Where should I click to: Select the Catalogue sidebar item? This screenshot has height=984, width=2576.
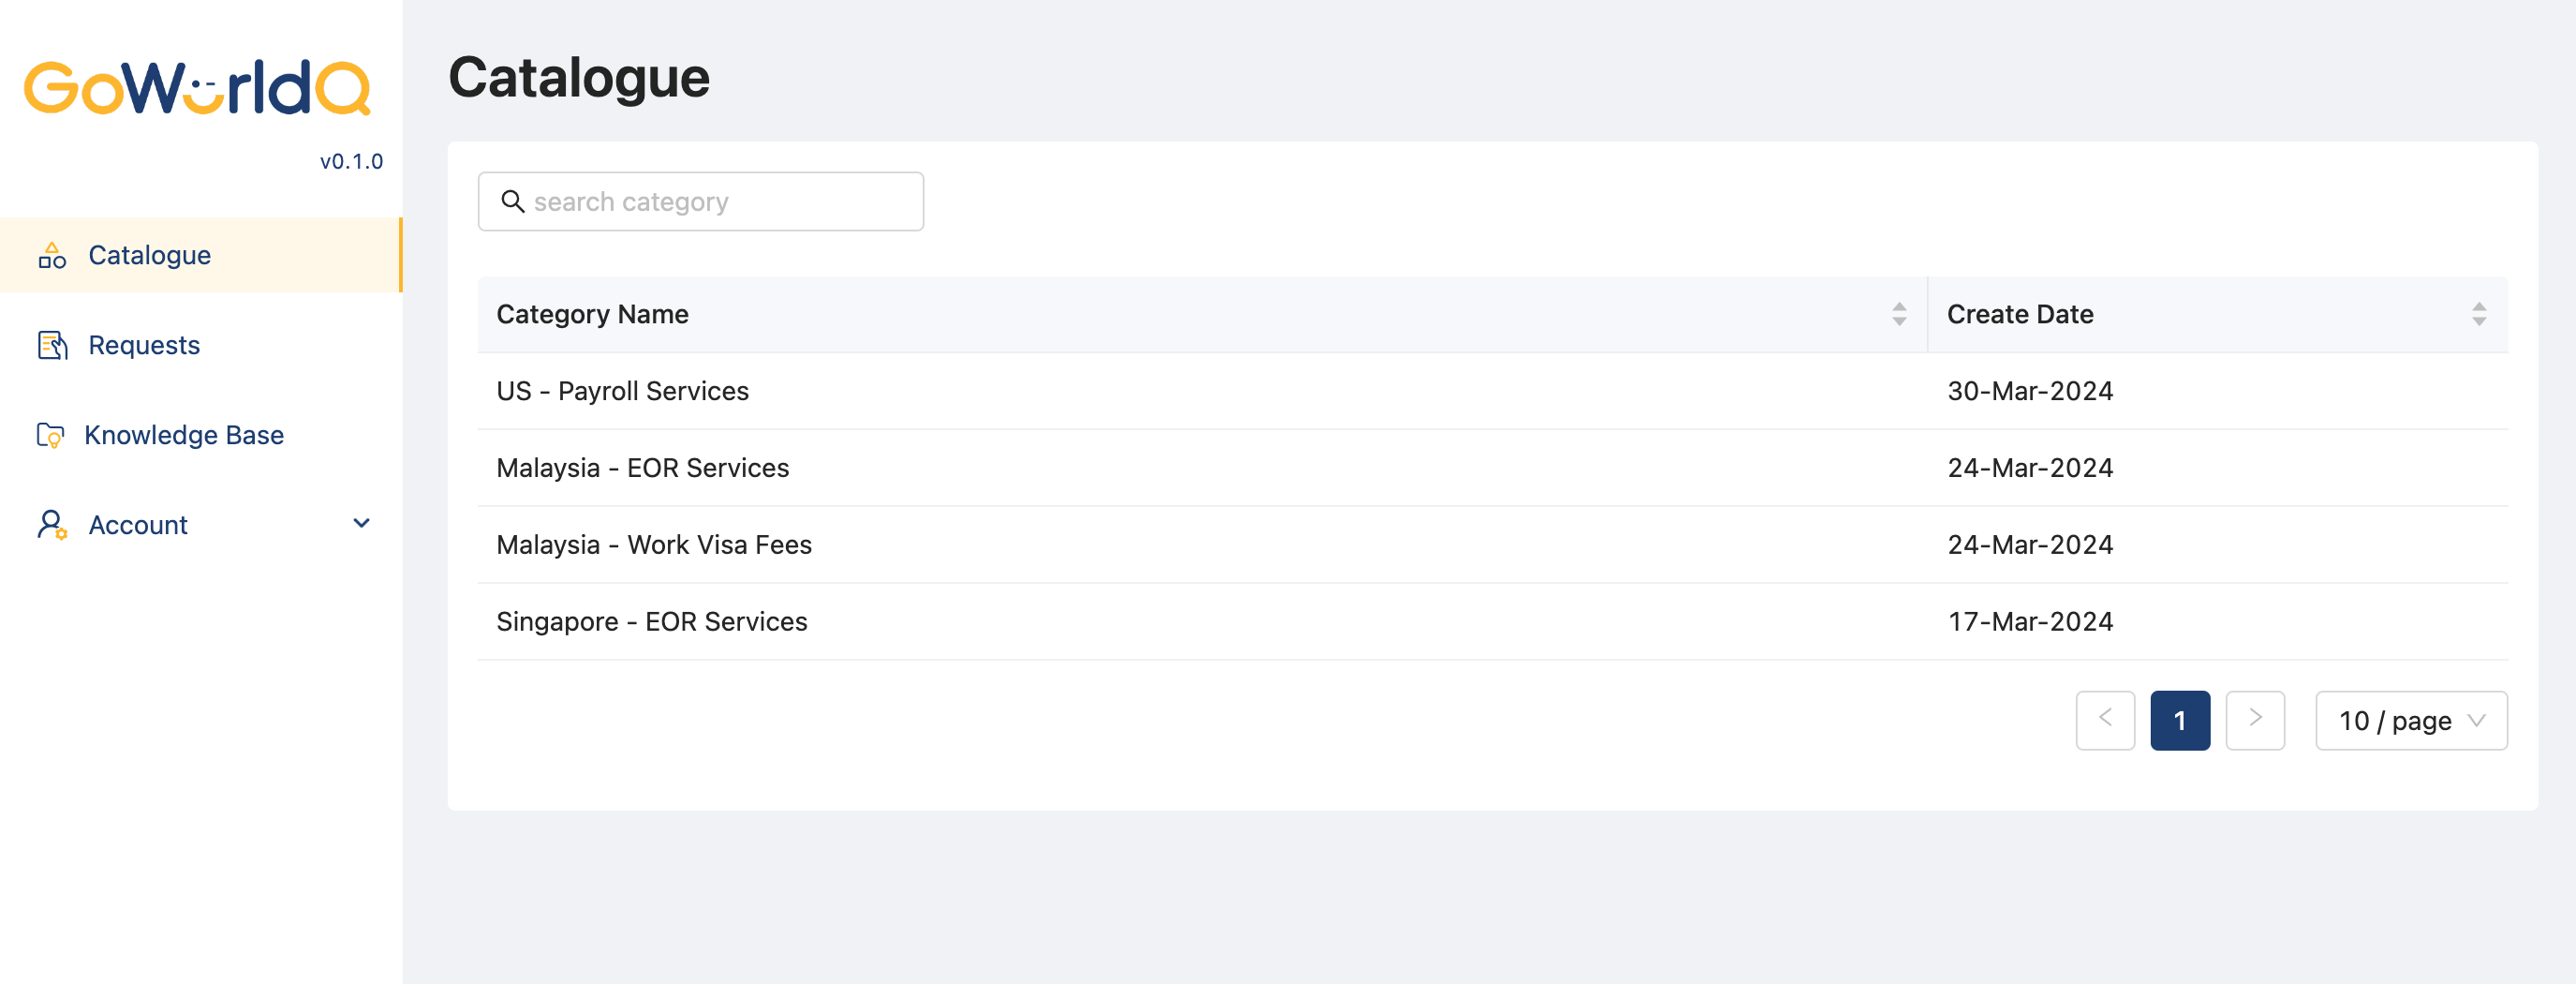point(201,255)
